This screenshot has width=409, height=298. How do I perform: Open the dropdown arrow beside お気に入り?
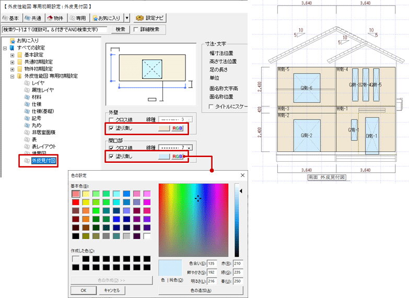(x=126, y=18)
